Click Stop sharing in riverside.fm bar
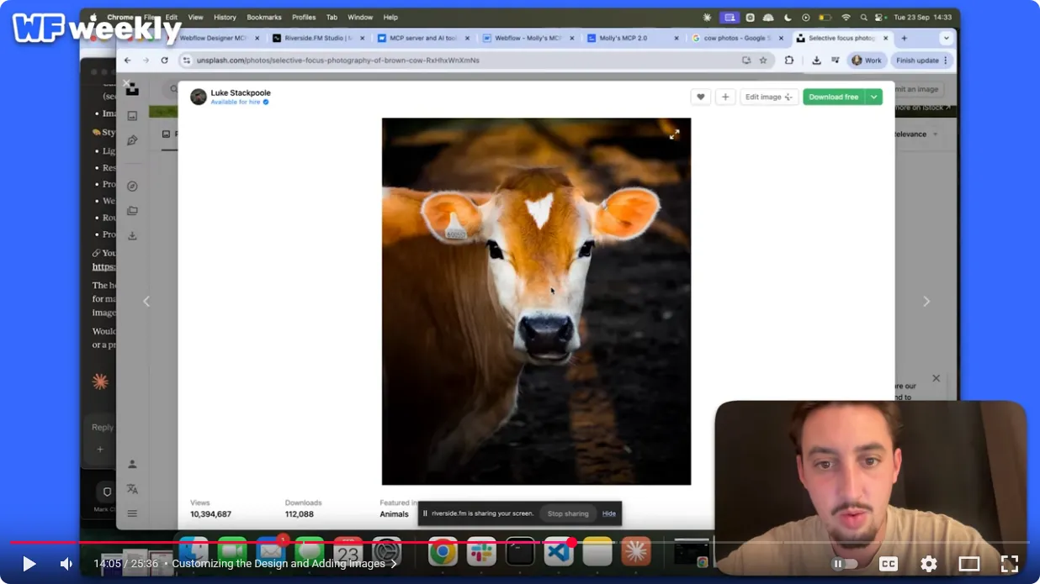 [x=568, y=513]
